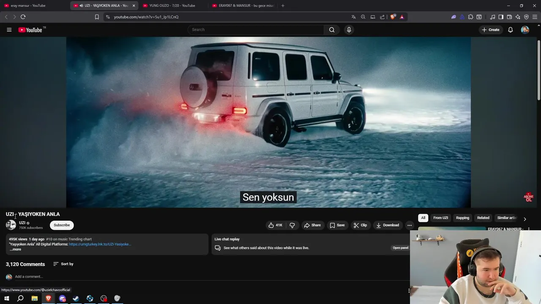Viewport: 541px width, 304px height.
Task: Create a Clip of the video
Action: tap(360, 225)
